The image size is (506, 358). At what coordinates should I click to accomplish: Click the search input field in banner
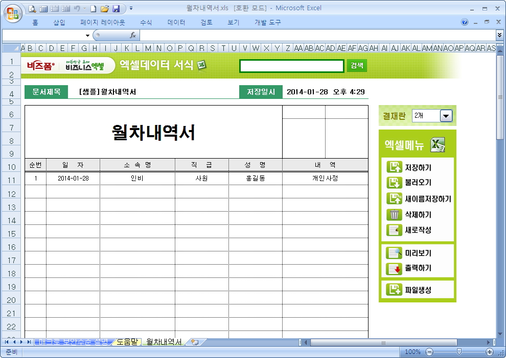[x=292, y=66]
